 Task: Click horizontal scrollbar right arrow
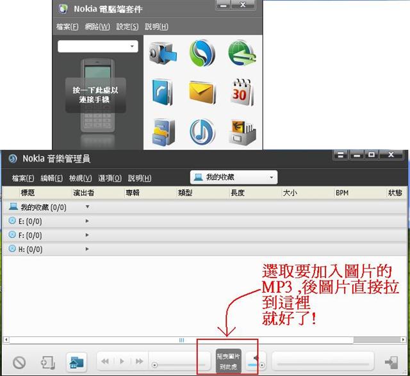(403, 339)
